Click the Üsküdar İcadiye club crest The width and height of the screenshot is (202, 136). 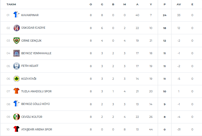(x=16, y=28)
